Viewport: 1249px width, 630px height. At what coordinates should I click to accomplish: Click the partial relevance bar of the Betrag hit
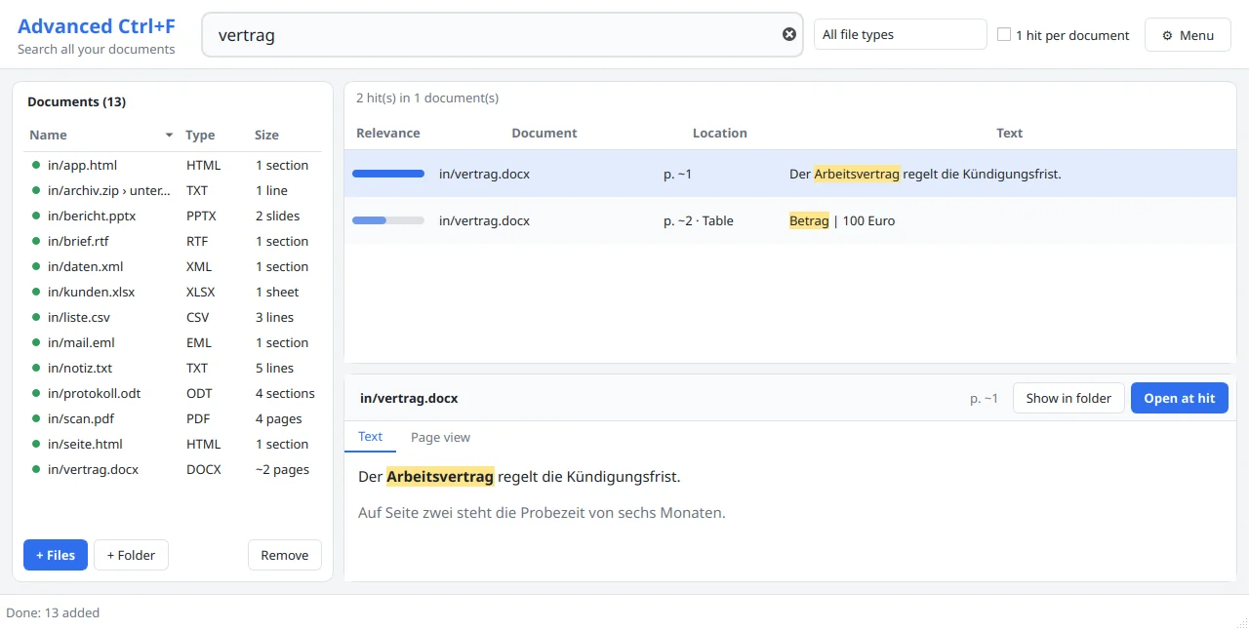388,220
